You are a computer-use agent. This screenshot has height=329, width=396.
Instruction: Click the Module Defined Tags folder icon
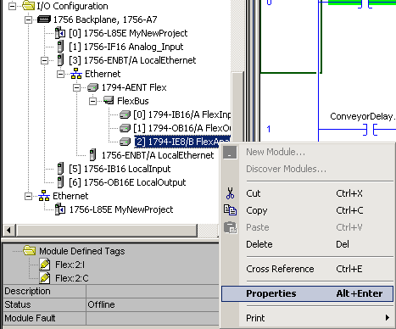point(30,250)
